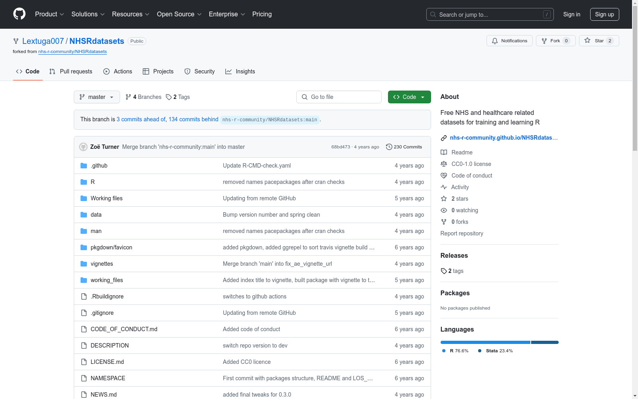Expand the Open Source menu
This screenshot has width=638, height=399.
point(179,14)
